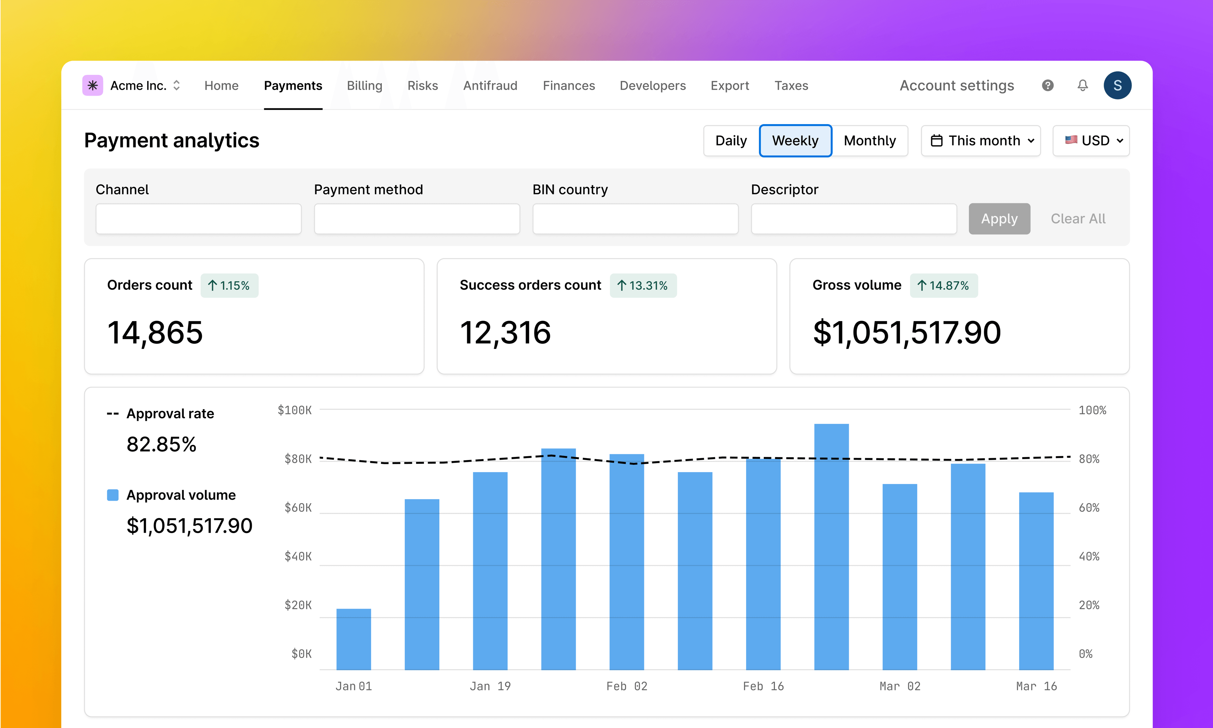Expand the Acme Inc. account switcher

coord(176,85)
